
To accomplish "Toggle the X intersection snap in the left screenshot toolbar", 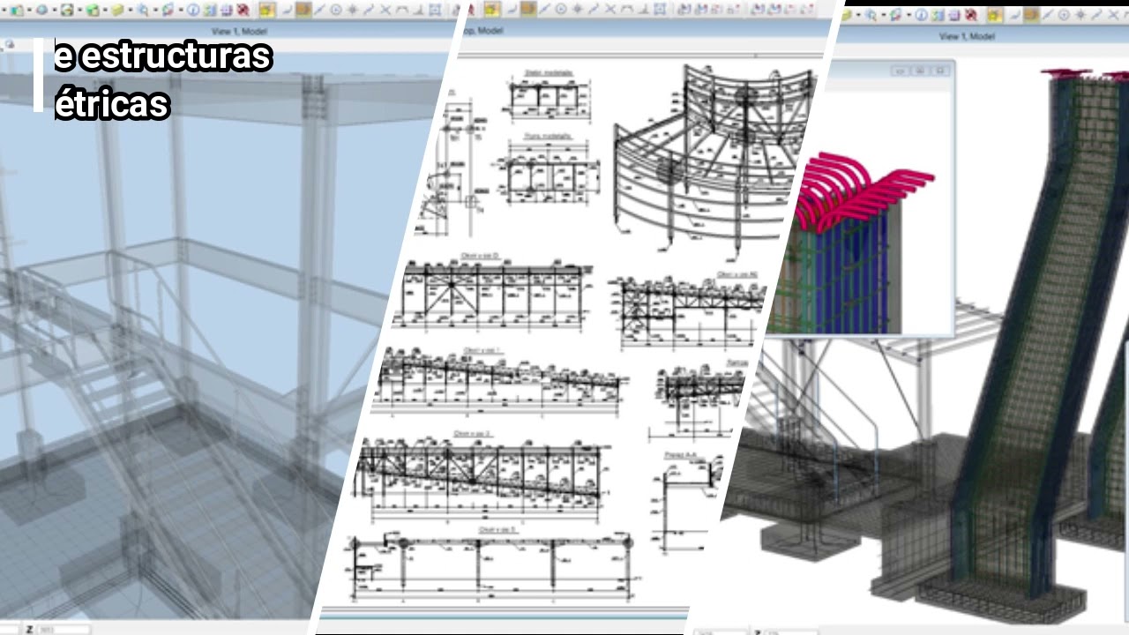I will (385, 10).
